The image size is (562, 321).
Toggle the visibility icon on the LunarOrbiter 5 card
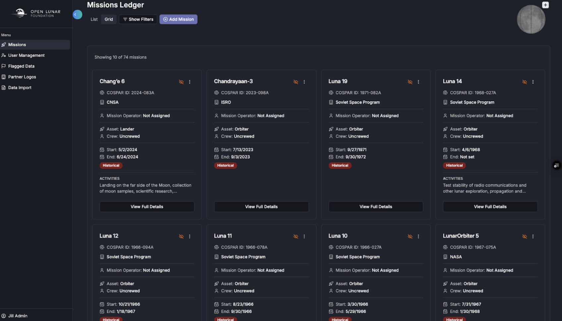[525, 236]
